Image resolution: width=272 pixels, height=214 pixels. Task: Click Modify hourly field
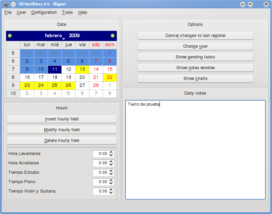62,130
